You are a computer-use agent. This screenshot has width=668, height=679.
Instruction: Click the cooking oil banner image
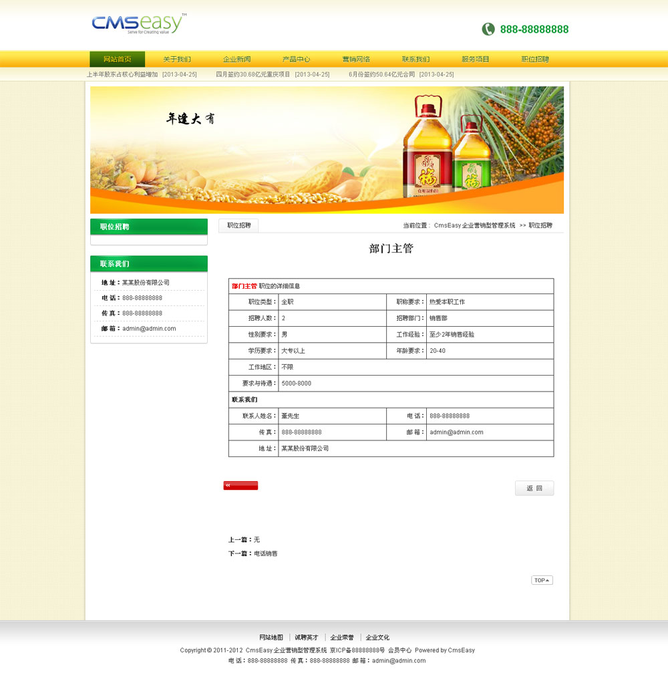327,150
